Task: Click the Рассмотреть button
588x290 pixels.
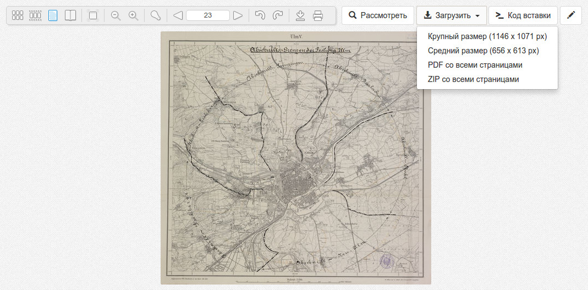Action: [377, 15]
